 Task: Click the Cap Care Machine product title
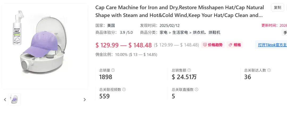[x=180, y=11]
